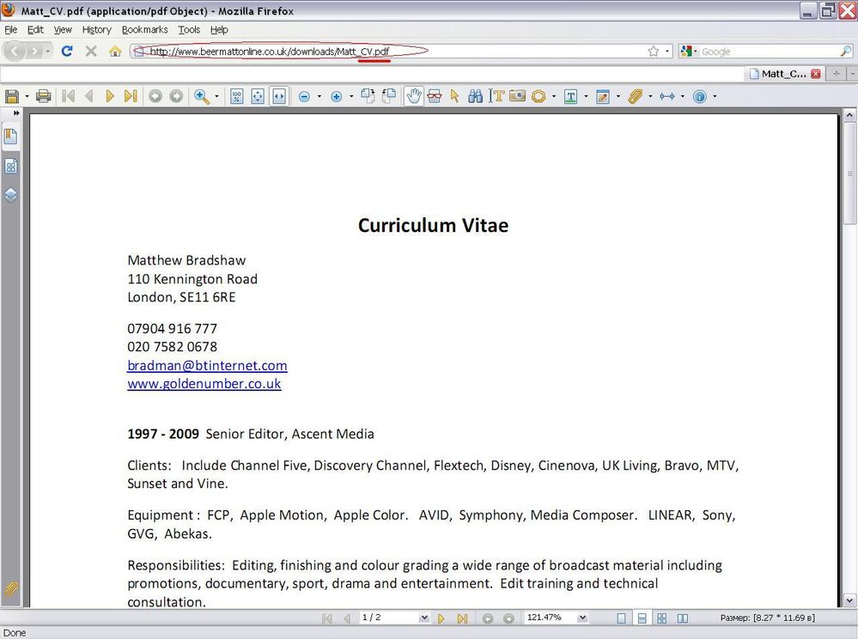Open the 121.47% zoom level dropdown

[x=583, y=618]
